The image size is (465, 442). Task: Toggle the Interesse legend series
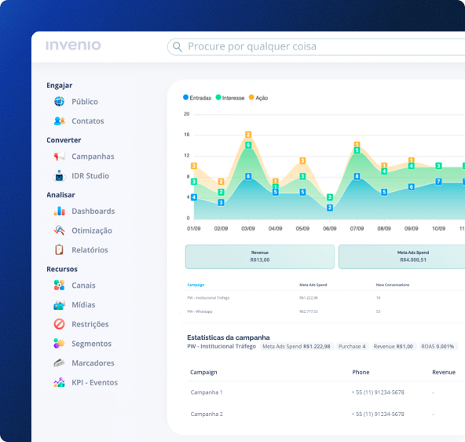pyautogui.click(x=230, y=98)
